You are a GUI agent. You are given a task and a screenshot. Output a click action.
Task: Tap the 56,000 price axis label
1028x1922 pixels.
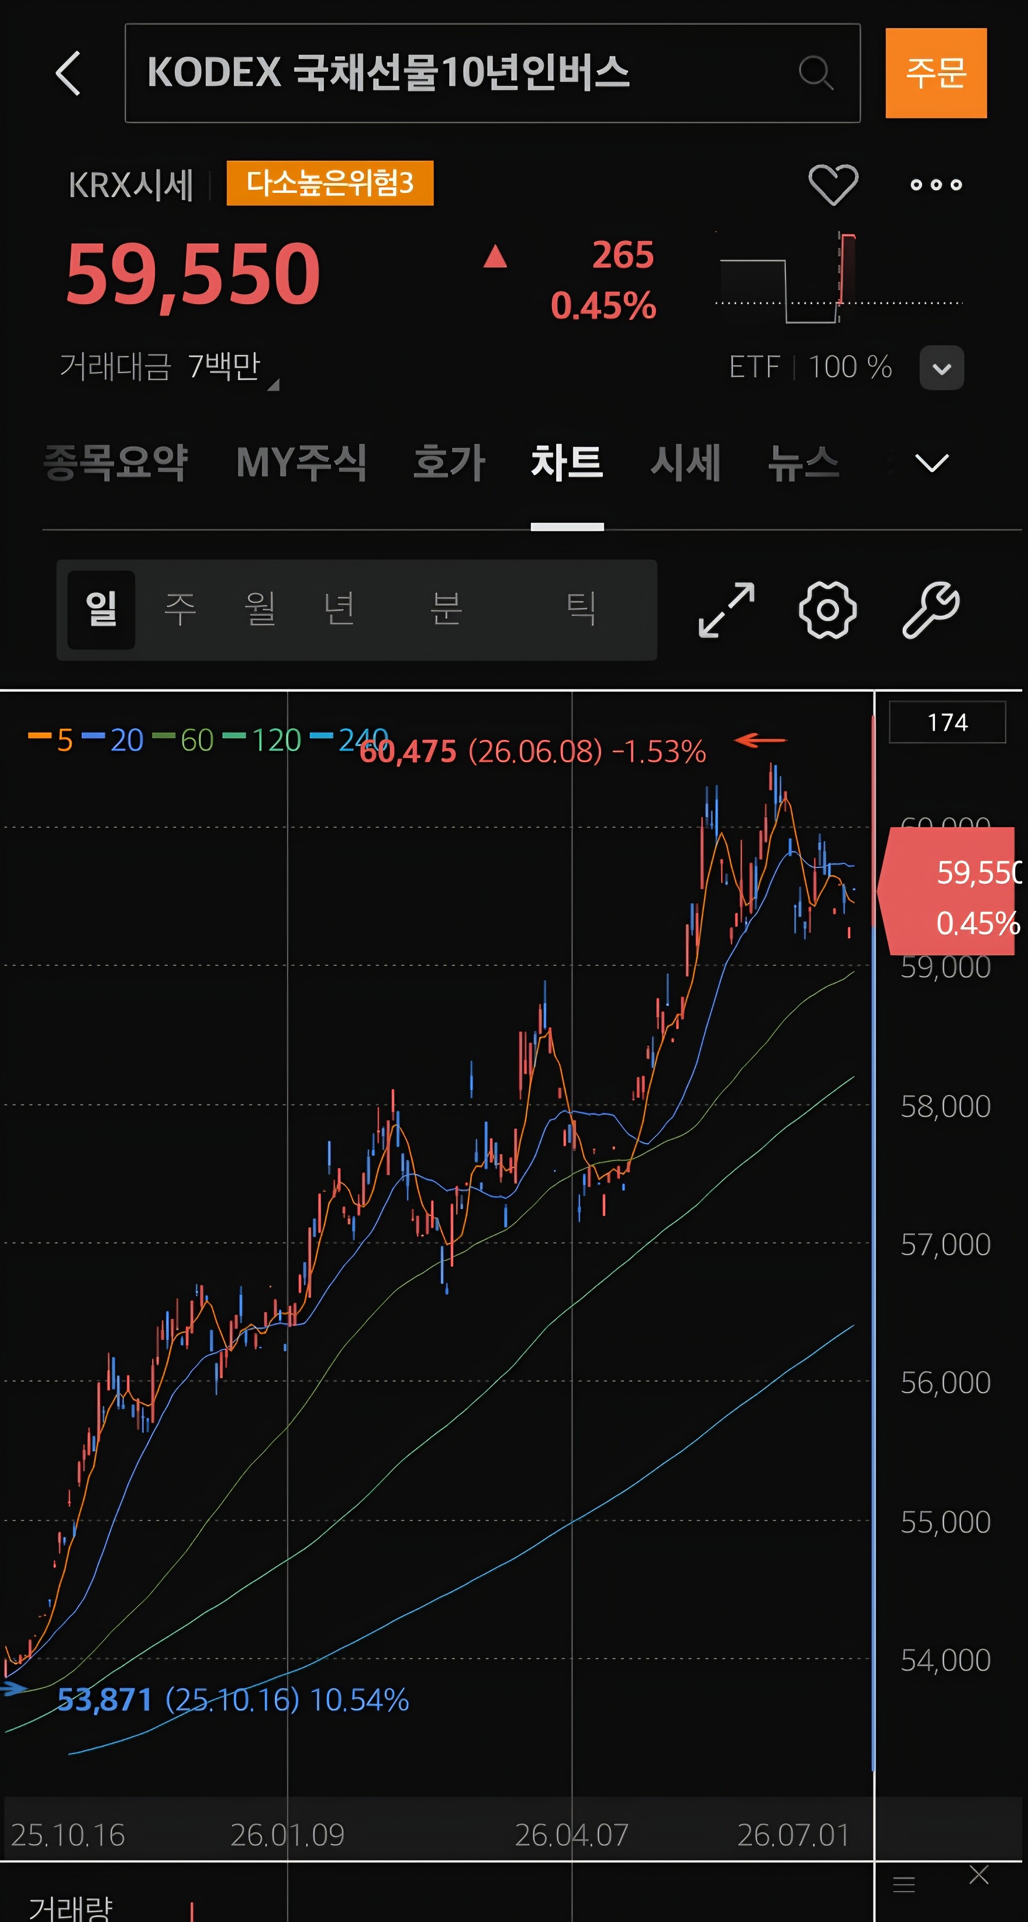point(945,1383)
